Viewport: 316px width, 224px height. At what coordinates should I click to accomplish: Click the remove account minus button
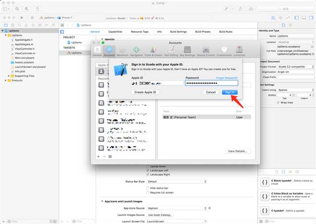(x=104, y=156)
